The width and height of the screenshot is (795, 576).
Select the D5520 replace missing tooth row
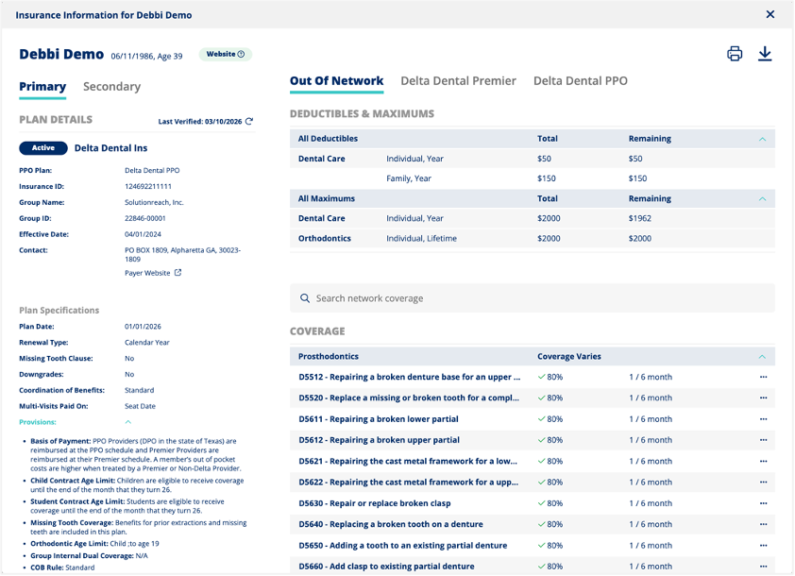[533, 398]
